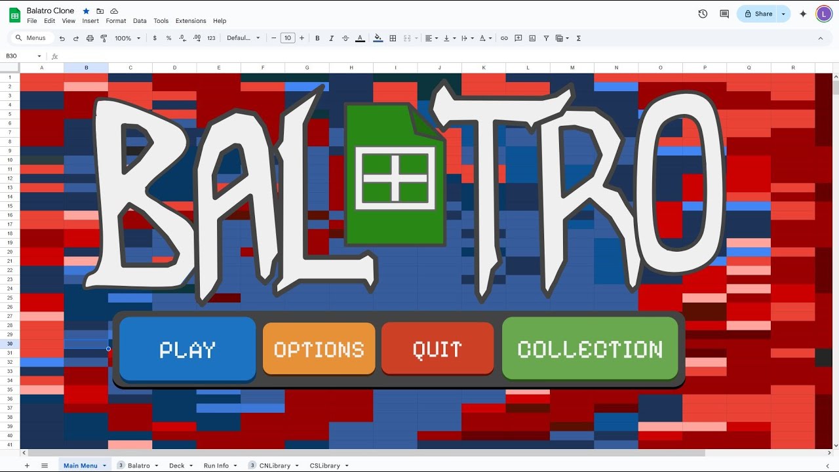Open text wrapping dropdown
This screenshot has height=472, width=839.
[467, 38]
